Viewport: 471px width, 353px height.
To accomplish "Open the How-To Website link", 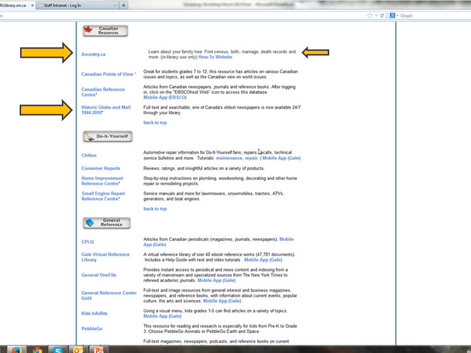I will (215, 57).
